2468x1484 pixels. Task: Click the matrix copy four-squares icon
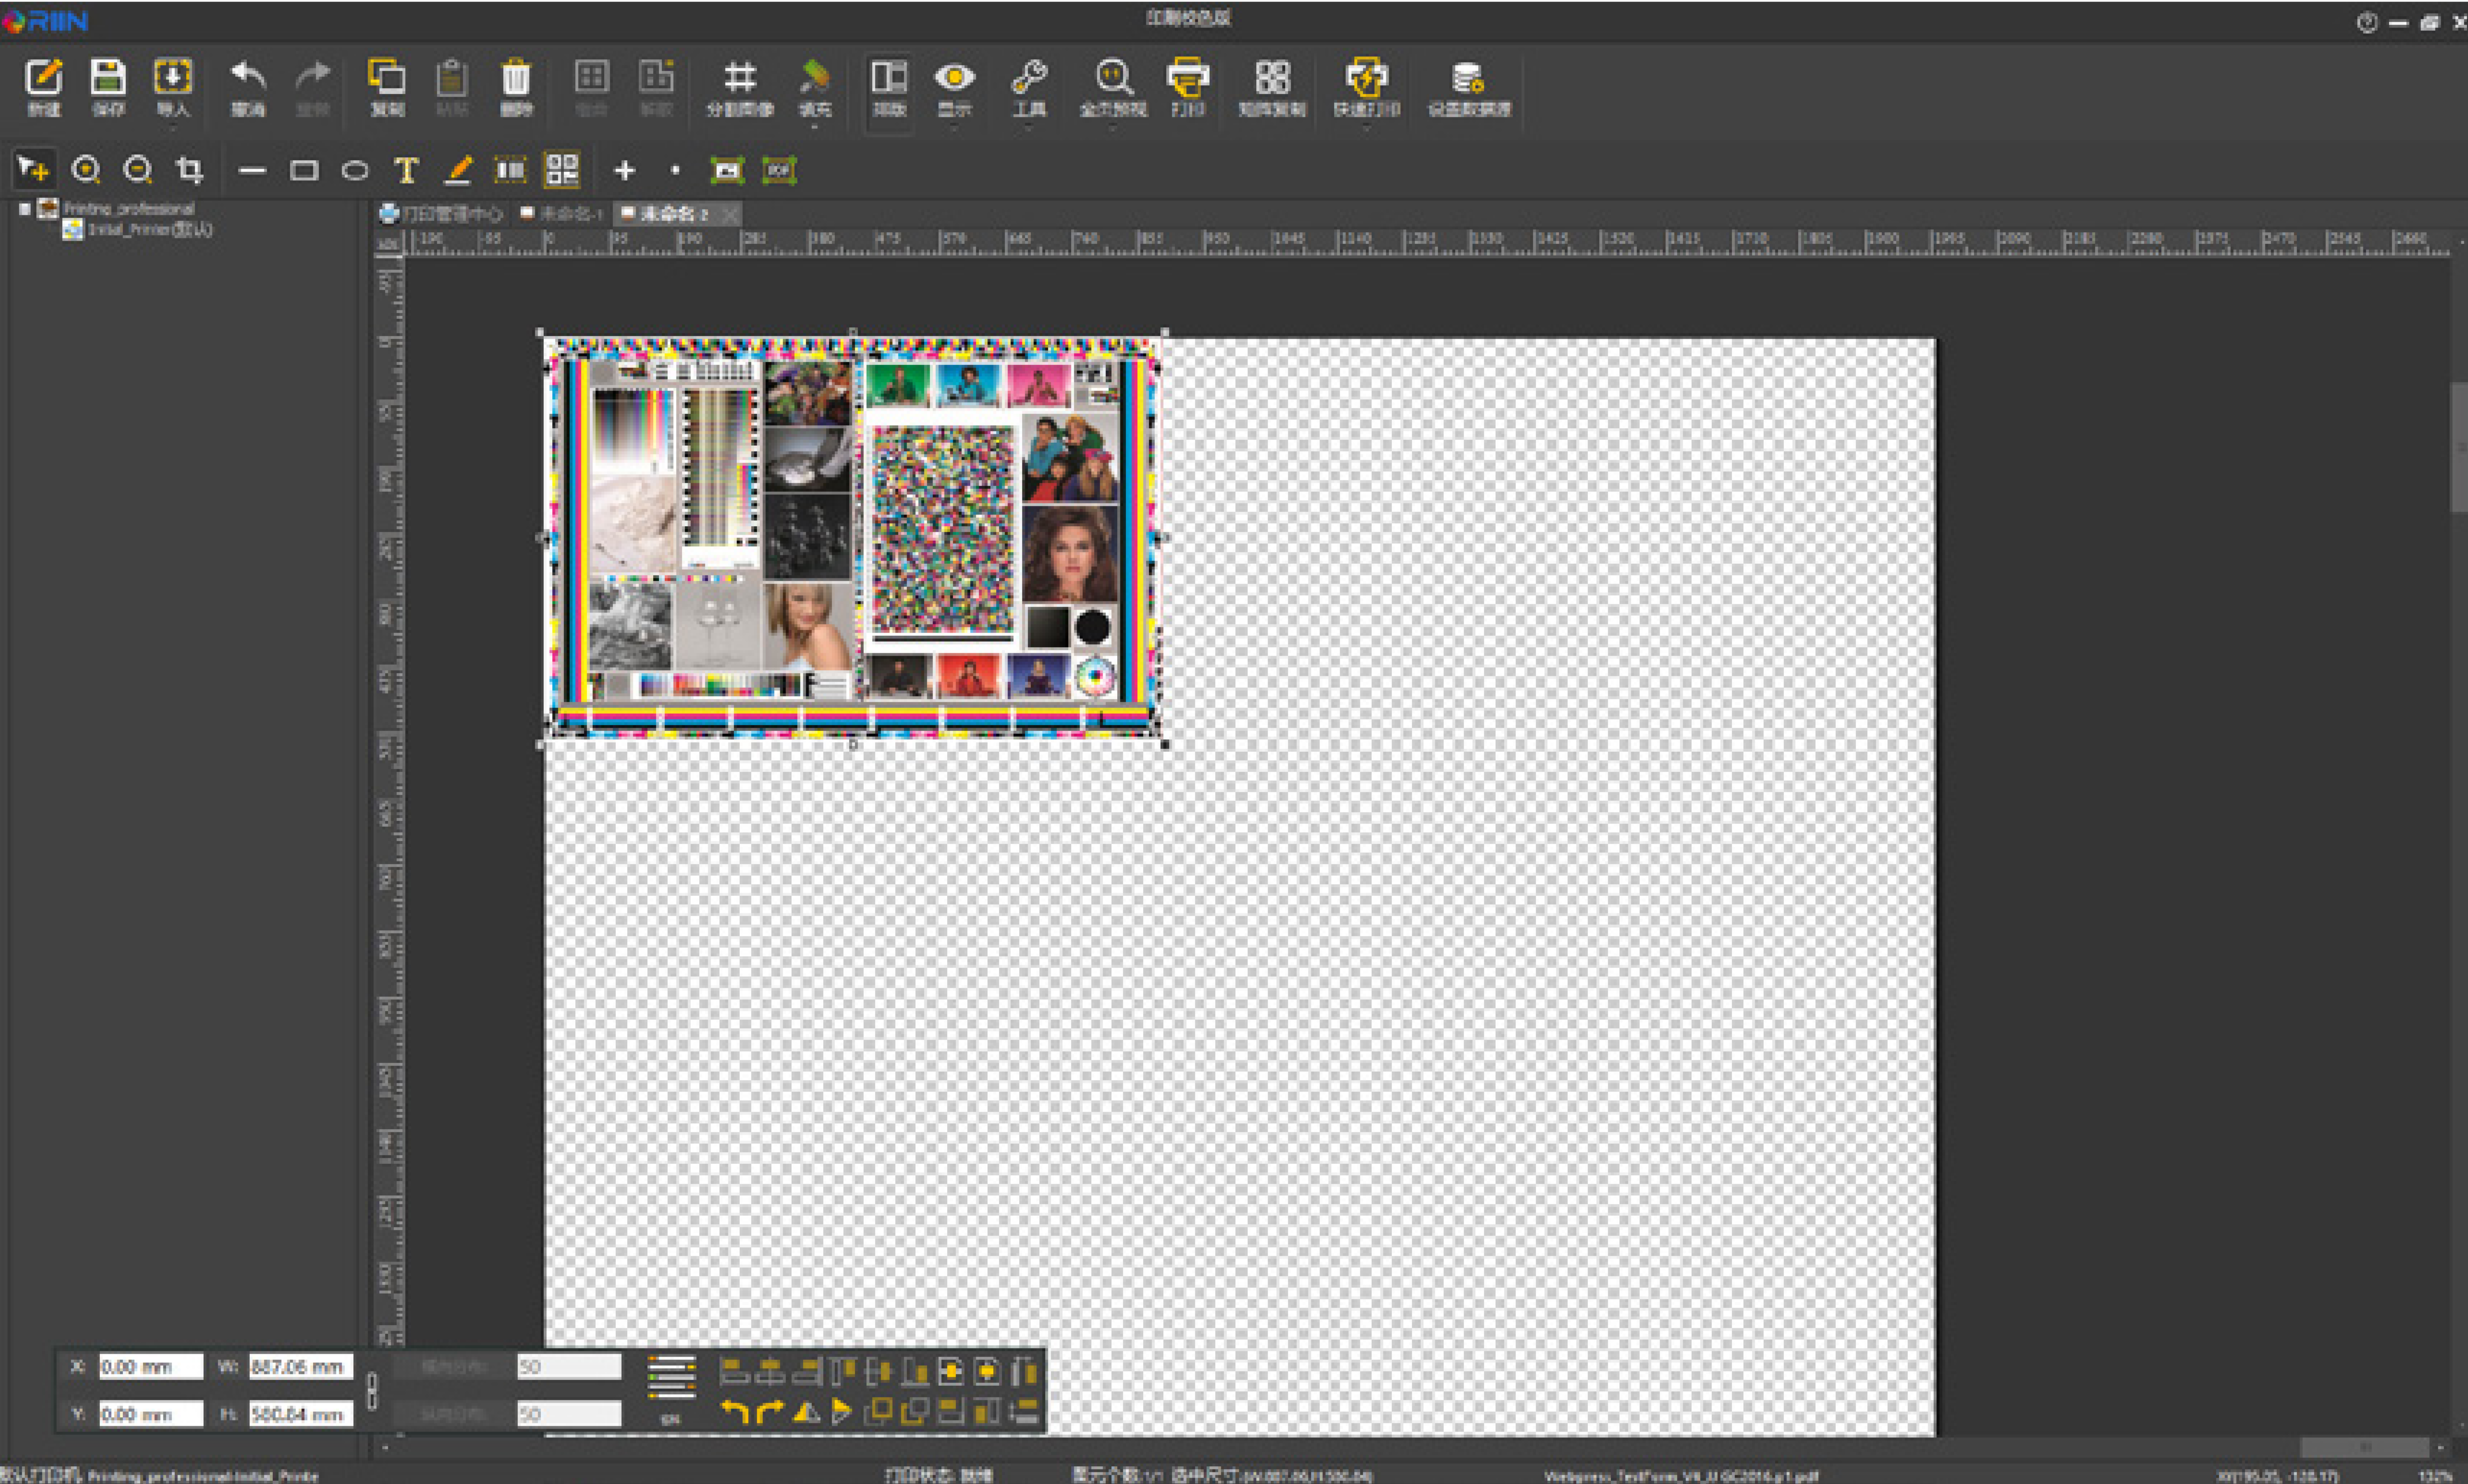pyautogui.click(x=1273, y=77)
